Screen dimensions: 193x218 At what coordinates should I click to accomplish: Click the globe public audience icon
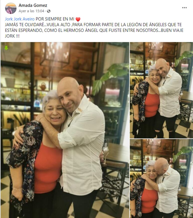tap(49, 11)
